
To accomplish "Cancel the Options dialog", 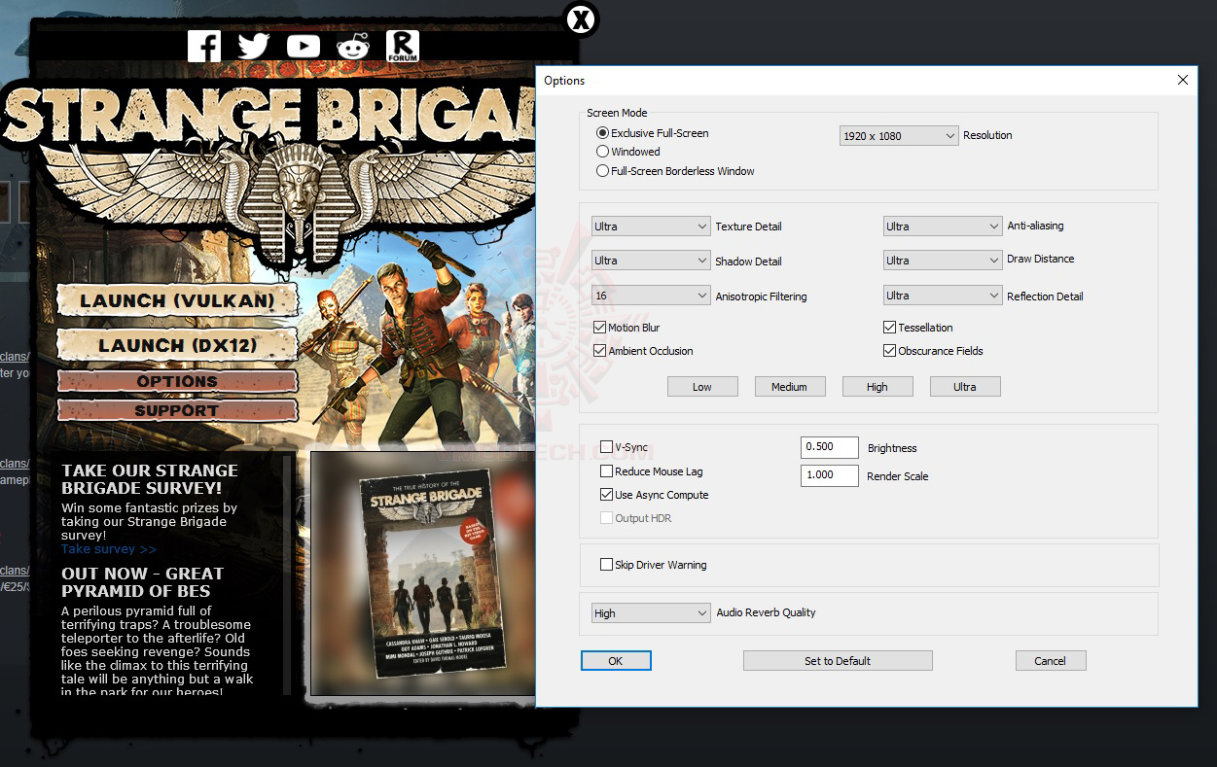I will point(1051,661).
